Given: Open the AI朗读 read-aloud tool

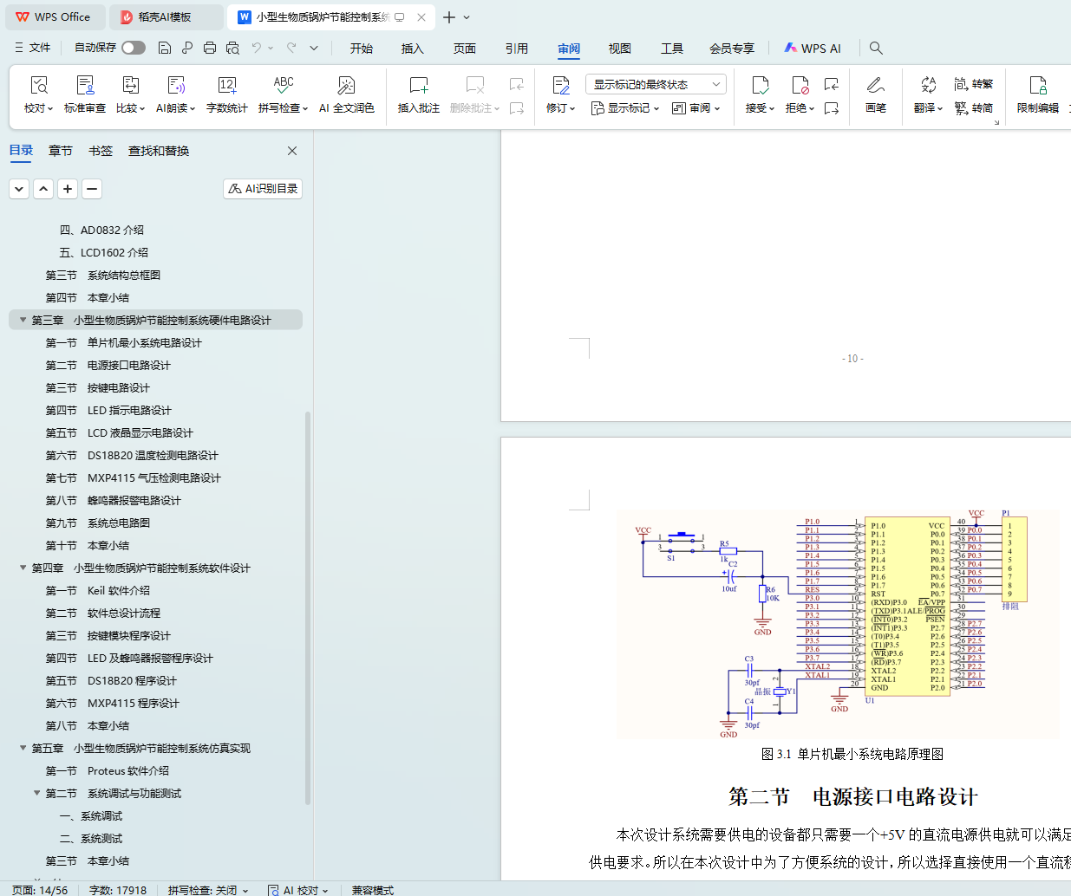Looking at the screenshot, I should point(176,94).
